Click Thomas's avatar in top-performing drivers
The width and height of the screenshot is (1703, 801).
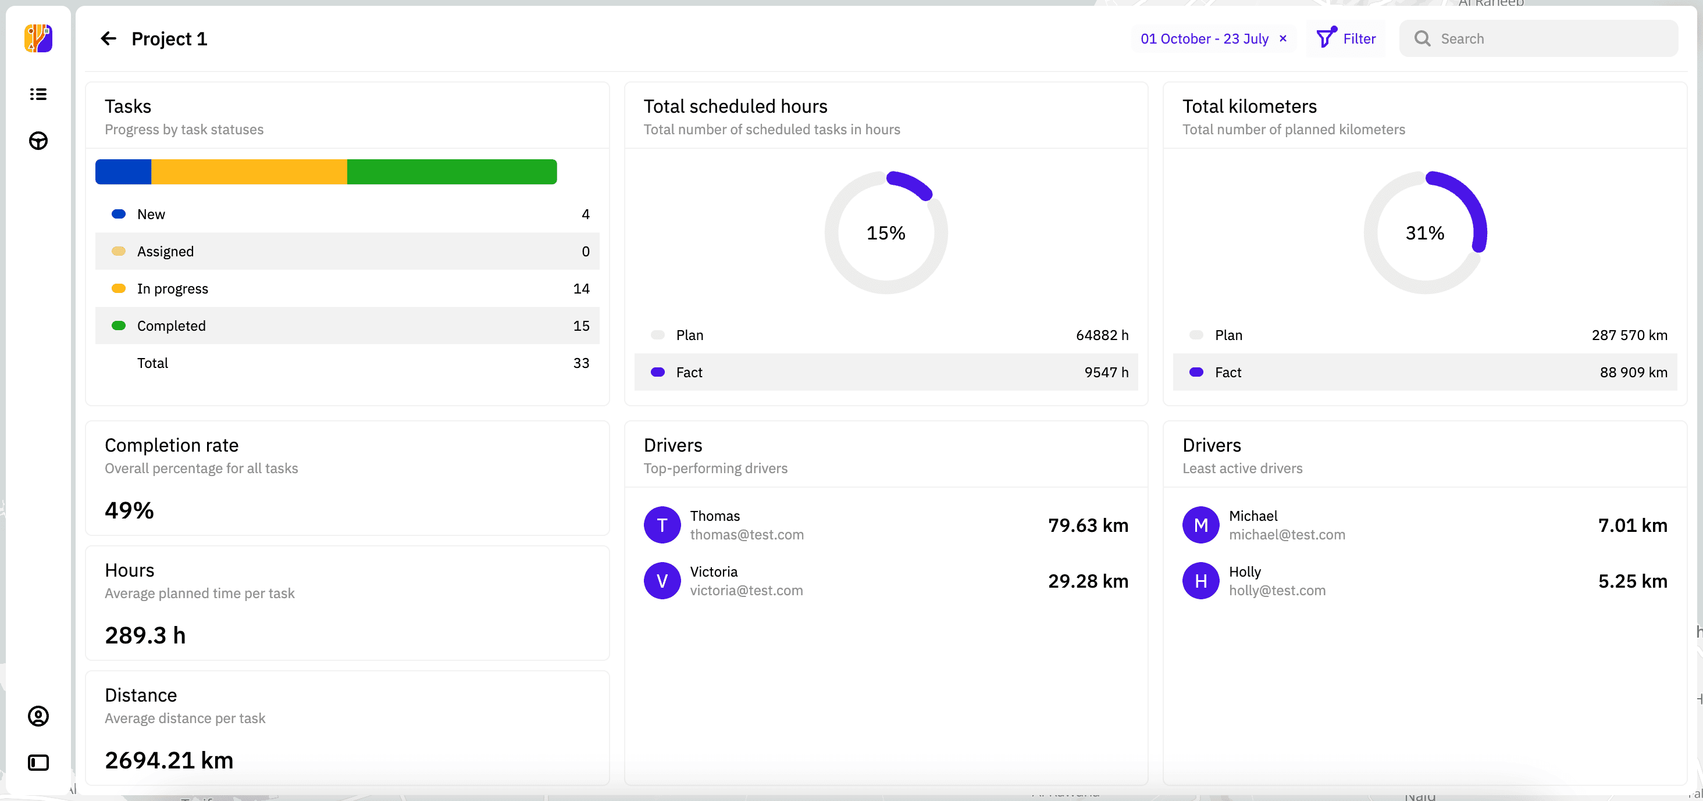pos(662,524)
